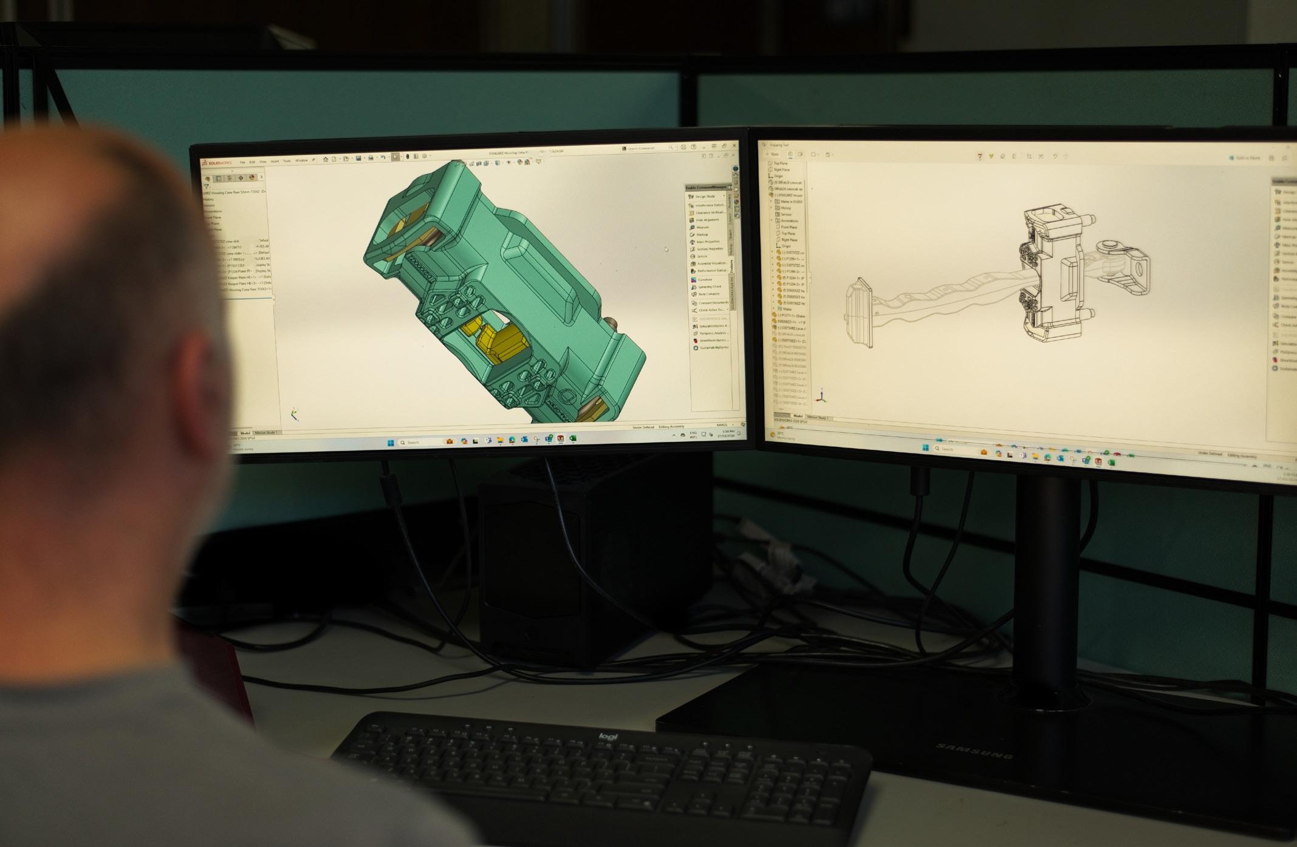Image resolution: width=1297 pixels, height=847 pixels.
Task: Toggle the Select arrow tool in toolbar
Action: coord(395,157)
